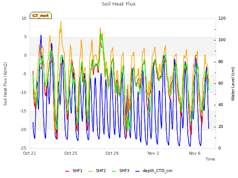Click the GT_met annotation label
The height and width of the screenshot is (178, 238).
point(41,16)
